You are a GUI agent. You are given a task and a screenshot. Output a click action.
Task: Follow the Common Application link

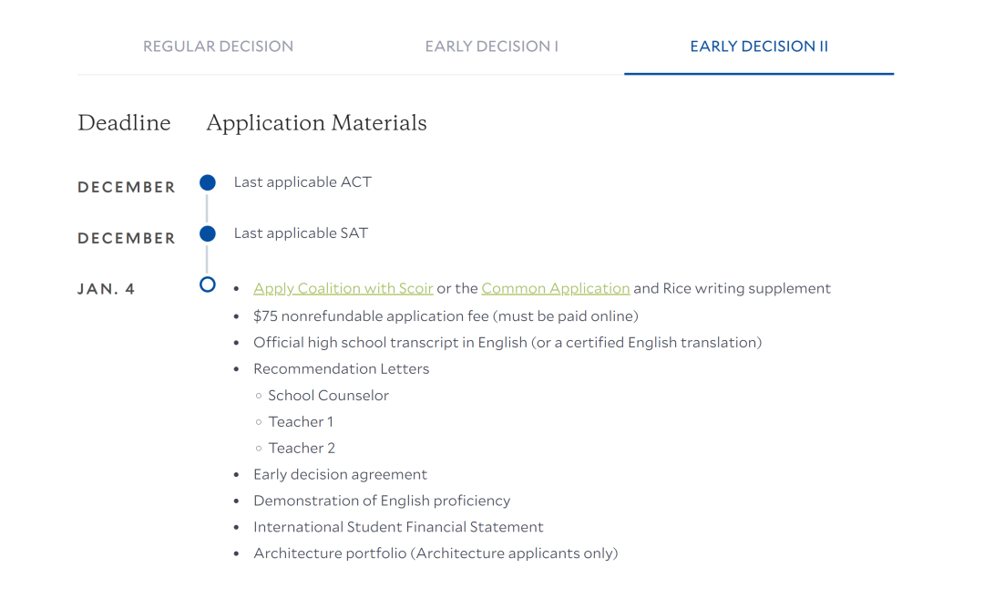click(556, 288)
